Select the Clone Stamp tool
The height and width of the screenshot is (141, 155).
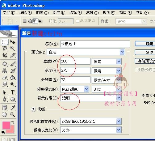coord(5,70)
